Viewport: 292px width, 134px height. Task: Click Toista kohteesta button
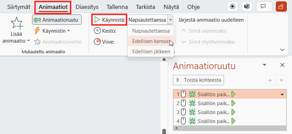(x=198, y=80)
